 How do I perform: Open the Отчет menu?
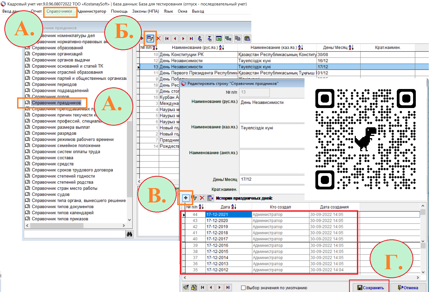36,11
